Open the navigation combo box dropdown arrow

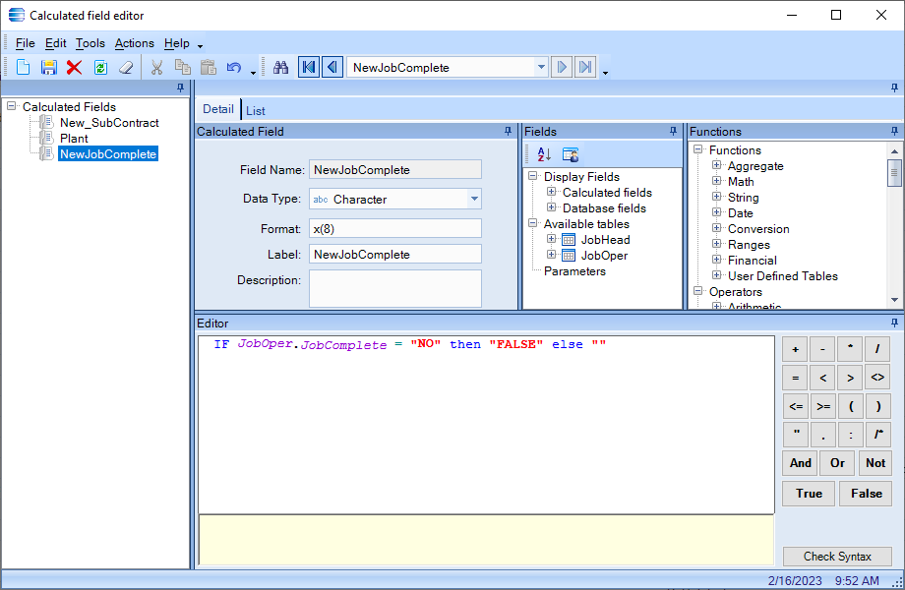tap(541, 68)
